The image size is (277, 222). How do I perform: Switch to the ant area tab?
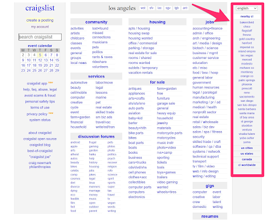(x=185, y=8)
